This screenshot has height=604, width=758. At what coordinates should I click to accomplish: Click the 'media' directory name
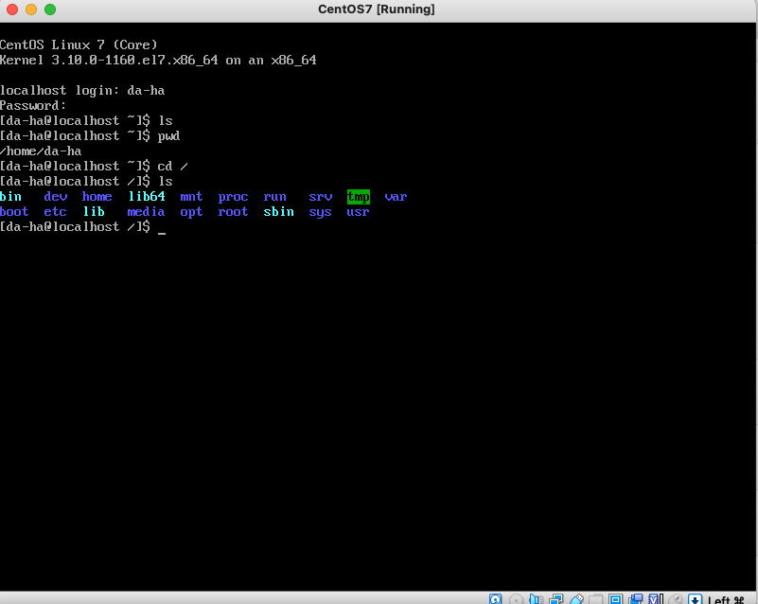point(146,211)
